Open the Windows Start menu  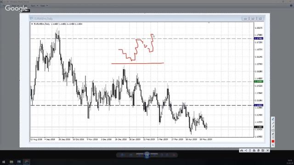pyautogui.click(x=4, y=162)
